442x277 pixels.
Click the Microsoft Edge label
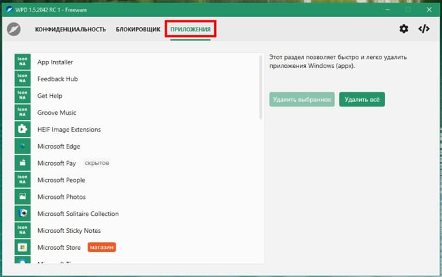click(59, 147)
